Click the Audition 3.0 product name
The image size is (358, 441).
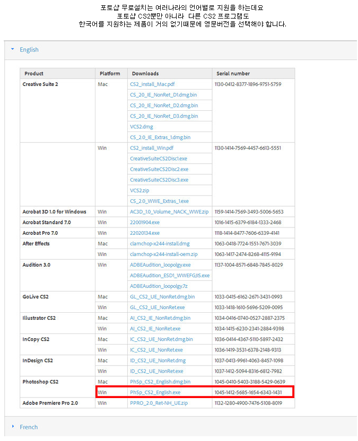(x=36, y=265)
